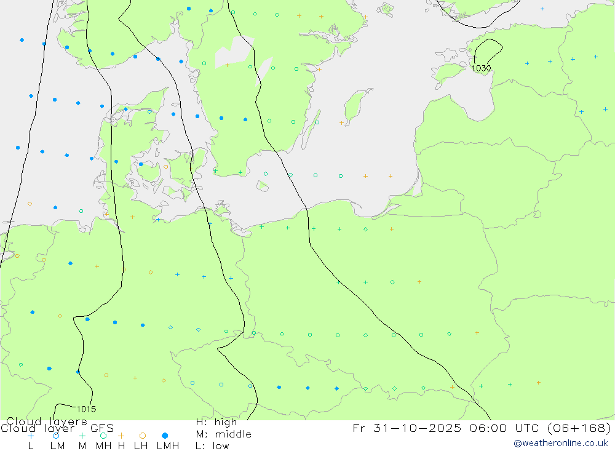
Task: Click the 'LH' legend label text
Action: (x=141, y=446)
